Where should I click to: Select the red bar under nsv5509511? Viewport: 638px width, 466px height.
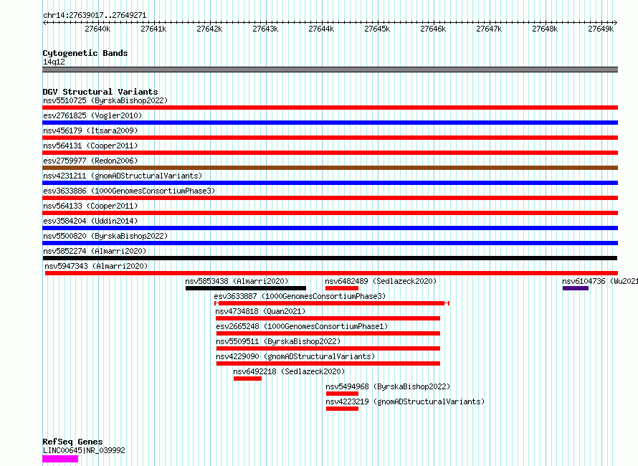328,348
